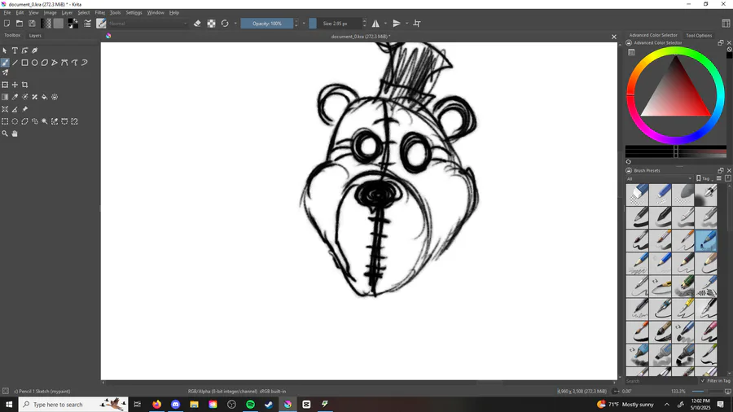The image size is (733, 412).
Task: Select the Color Sampler eyedropper tool
Action: (x=15, y=97)
